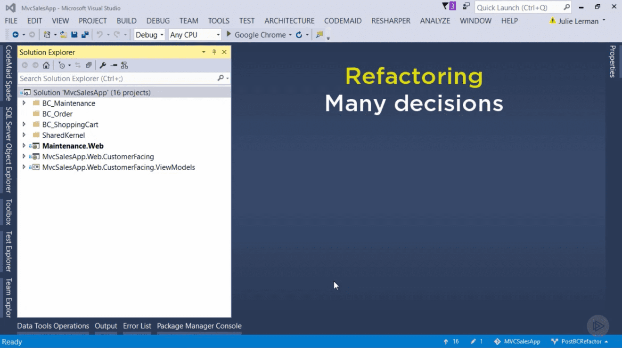Open Solution Explorer Properties with the wrench icon
Viewport: 622px width, 348px height.
coord(103,65)
